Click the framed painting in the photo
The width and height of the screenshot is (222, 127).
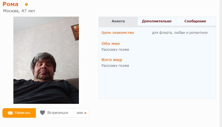click(x=75, y=32)
